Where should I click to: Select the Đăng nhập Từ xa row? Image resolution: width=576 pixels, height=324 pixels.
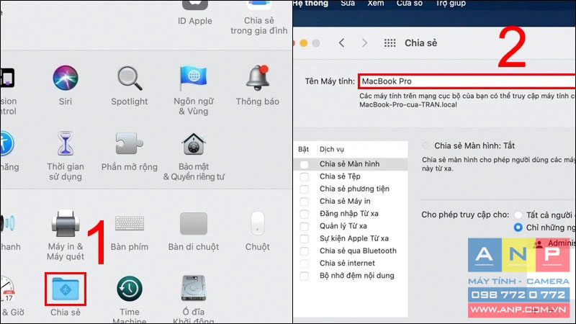pos(351,213)
